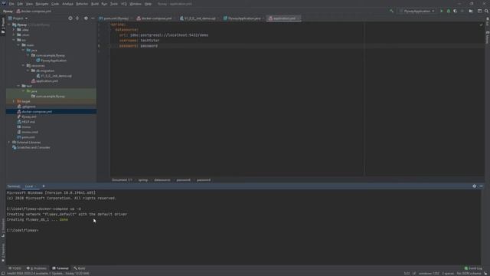Viewport: 490px width, 276px height.
Task: Open the Navigate menu
Action: (x=41, y=4)
